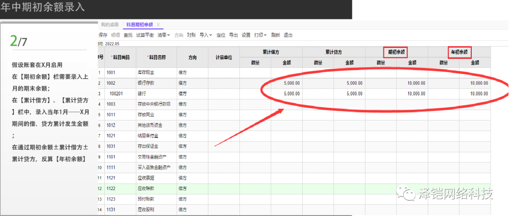The image size is (510, 216).
Task: Select the 库存现金 account row name
Action: tap(146, 72)
